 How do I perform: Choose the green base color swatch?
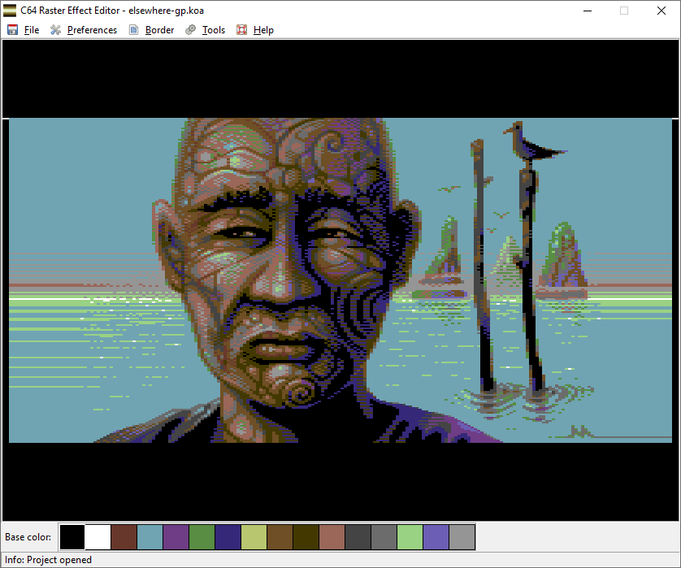[202, 537]
